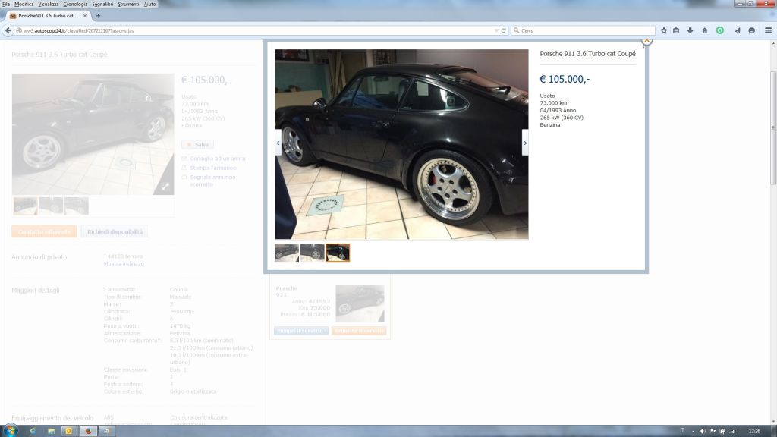Close the photo gallery overlay

[x=646, y=41]
